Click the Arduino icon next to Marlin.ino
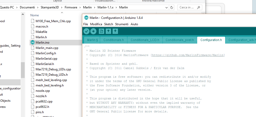Image resolution: width=256 pixels, height=117 pixels. (x=33, y=43)
